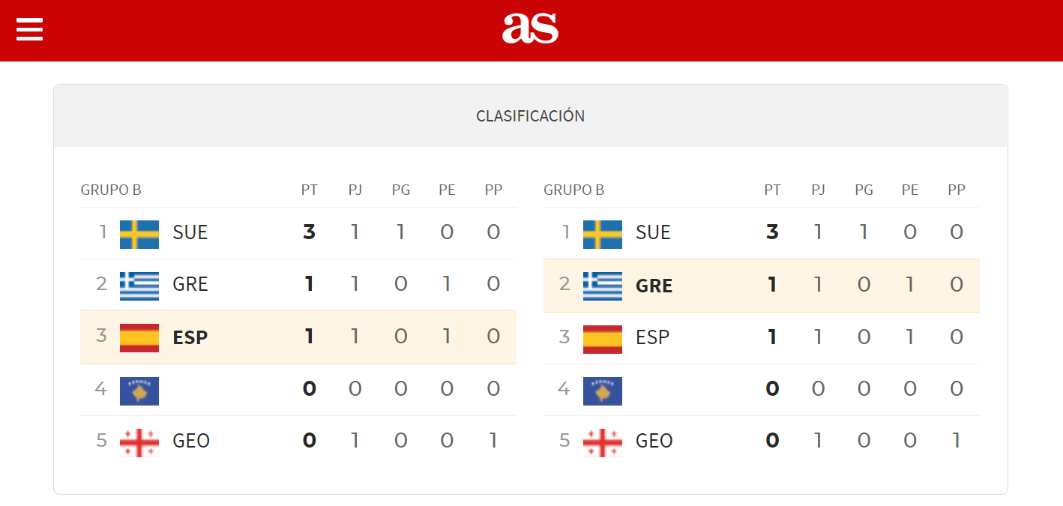Click Sweden flag in left table
The image size is (1063, 506).
pyautogui.click(x=139, y=235)
